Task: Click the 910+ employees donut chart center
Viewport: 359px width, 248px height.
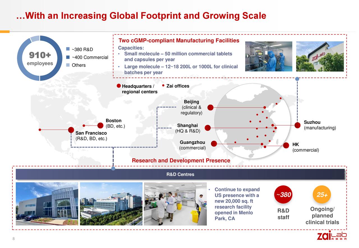Action: 40,58
